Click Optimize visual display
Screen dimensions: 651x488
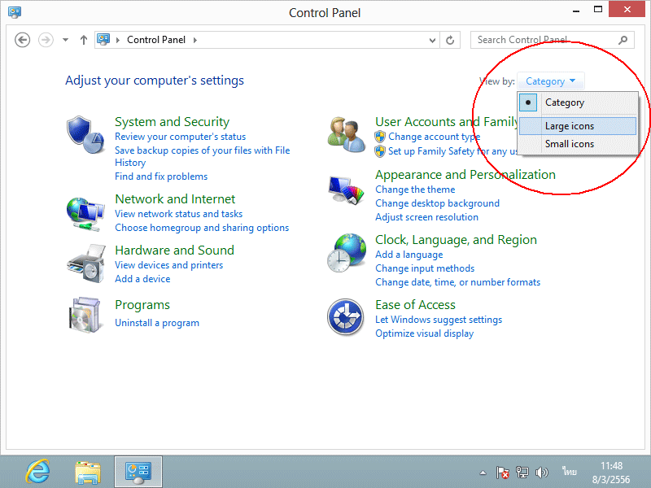[x=424, y=333]
